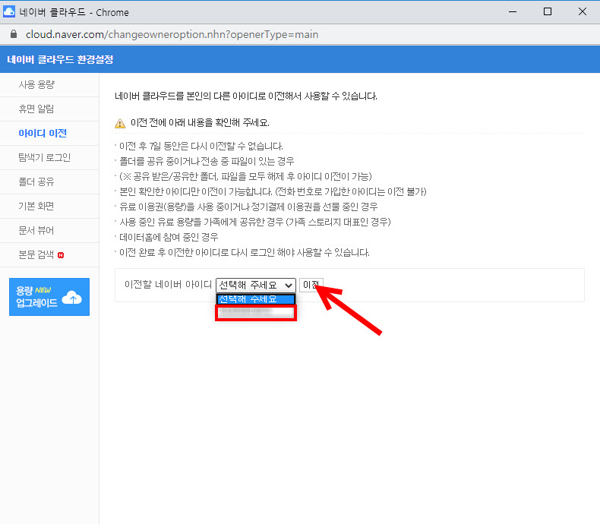Close the Chrome window

(x=583, y=12)
